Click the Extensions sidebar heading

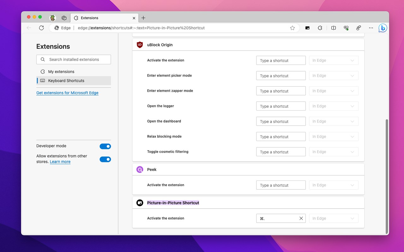pos(53,46)
